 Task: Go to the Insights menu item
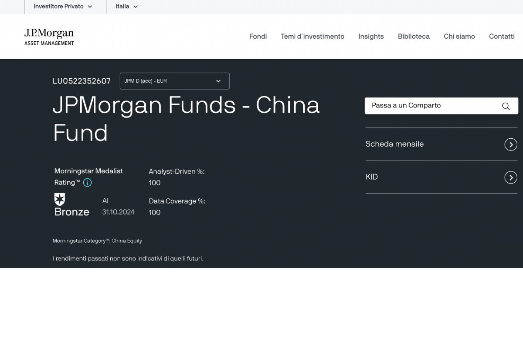(x=371, y=37)
